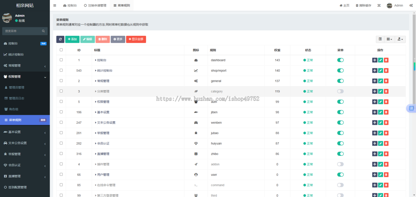The width and height of the screenshot is (416, 197).
Task: Click delete icon for general row
Action: tap(386, 81)
